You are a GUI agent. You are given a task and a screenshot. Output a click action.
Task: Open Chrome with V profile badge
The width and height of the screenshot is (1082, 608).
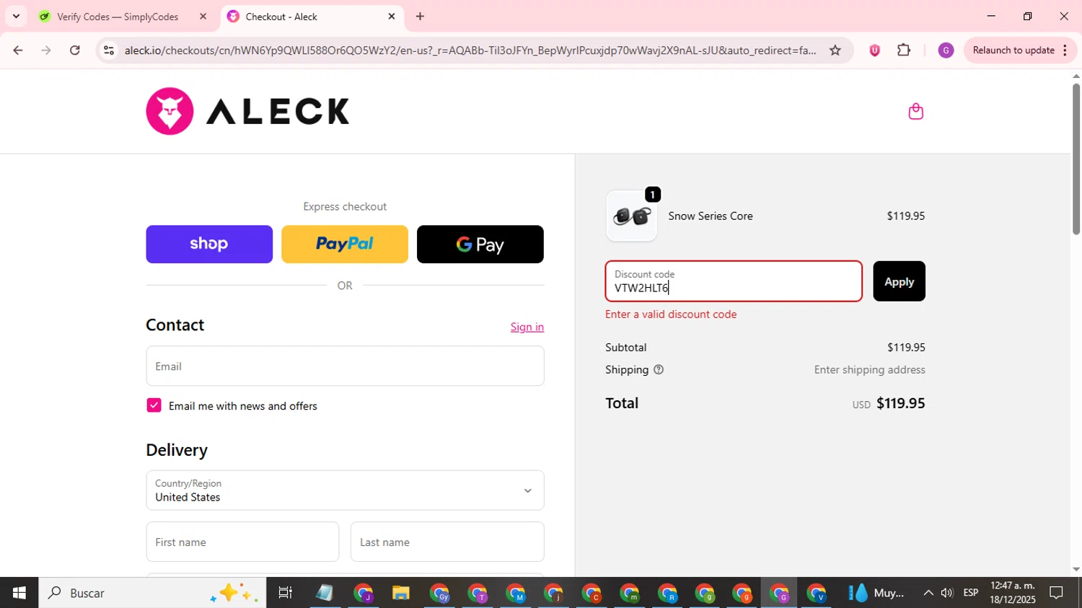pyautogui.click(x=816, y=593)
